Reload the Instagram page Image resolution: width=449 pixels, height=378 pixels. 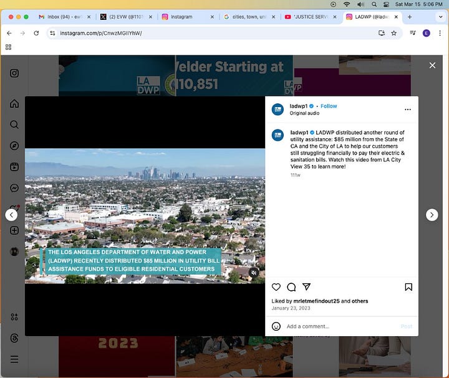click(36, 33)
